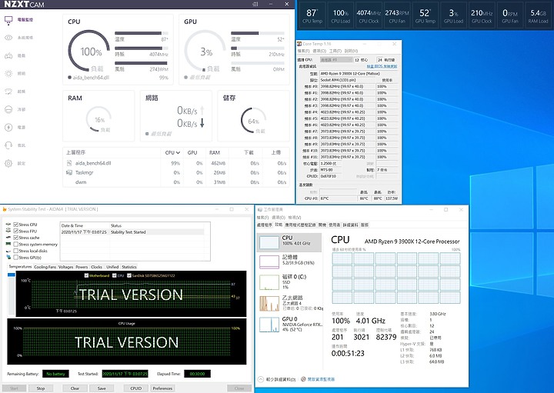Click the Clear button in AIDA64

[75, 388]
